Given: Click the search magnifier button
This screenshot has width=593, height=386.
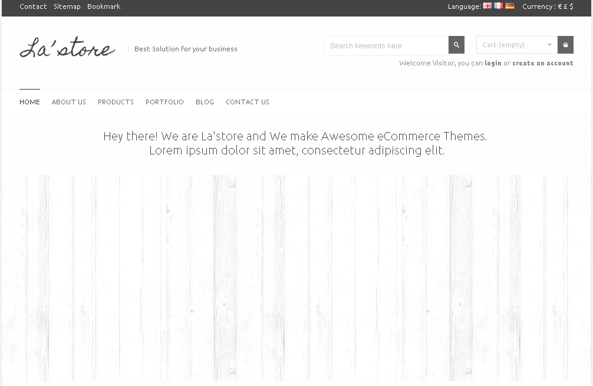Looking at the screenshot, I should (x=456, y=45).
